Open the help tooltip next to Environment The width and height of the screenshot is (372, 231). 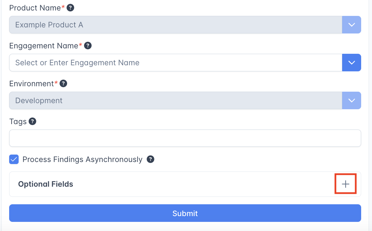63,84
